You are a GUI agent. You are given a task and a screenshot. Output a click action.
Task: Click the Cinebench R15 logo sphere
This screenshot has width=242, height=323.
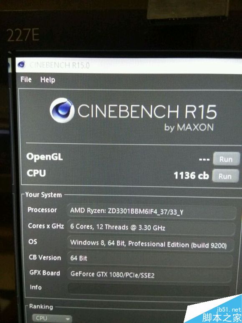tap(62, 110)
